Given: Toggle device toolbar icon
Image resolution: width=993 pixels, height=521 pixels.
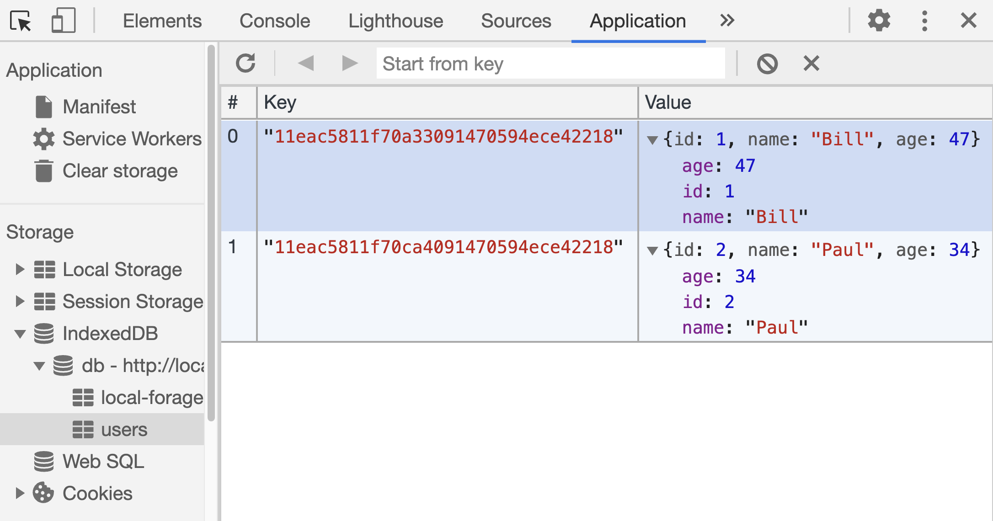Looking at the screenshot, I should (63, 21).
